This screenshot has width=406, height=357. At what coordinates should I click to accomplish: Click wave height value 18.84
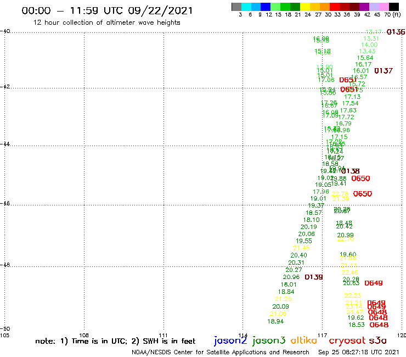[x=286, y=292]
